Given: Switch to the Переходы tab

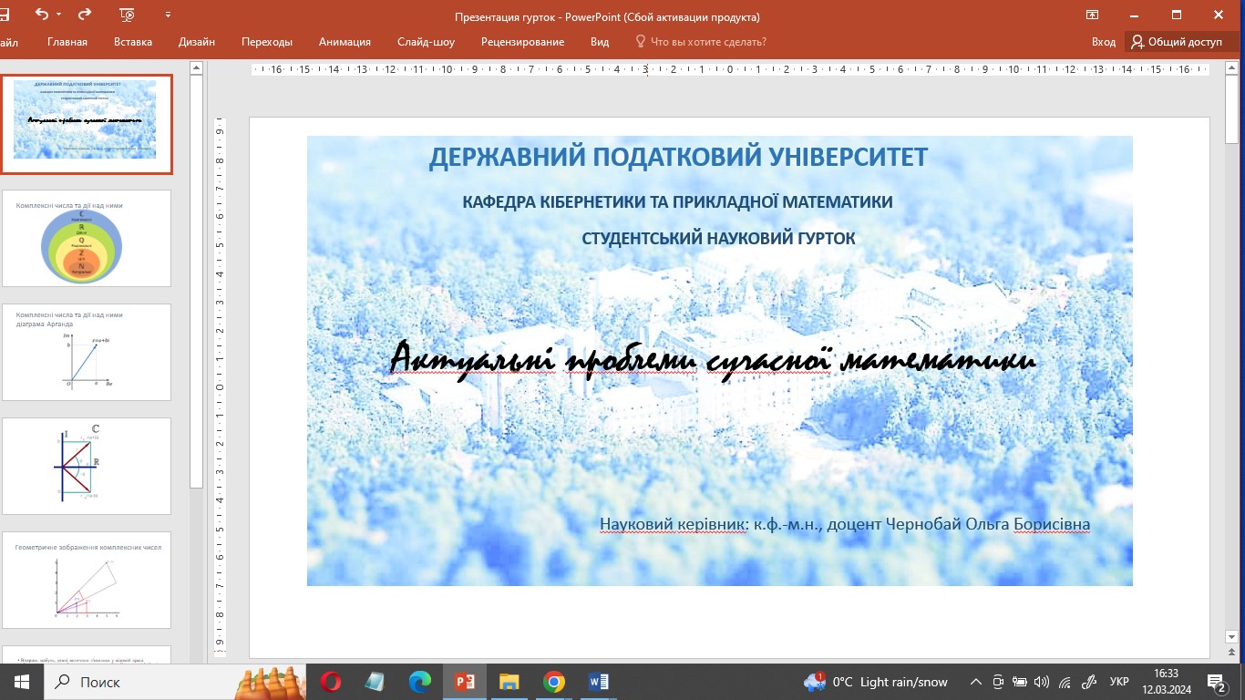Looking at the screenshot, I should [x=267, y=42].
